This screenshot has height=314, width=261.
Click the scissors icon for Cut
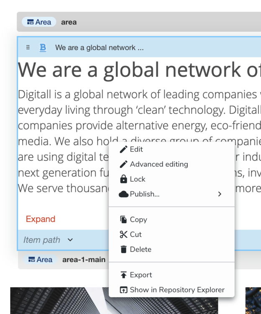click(123, 234)
